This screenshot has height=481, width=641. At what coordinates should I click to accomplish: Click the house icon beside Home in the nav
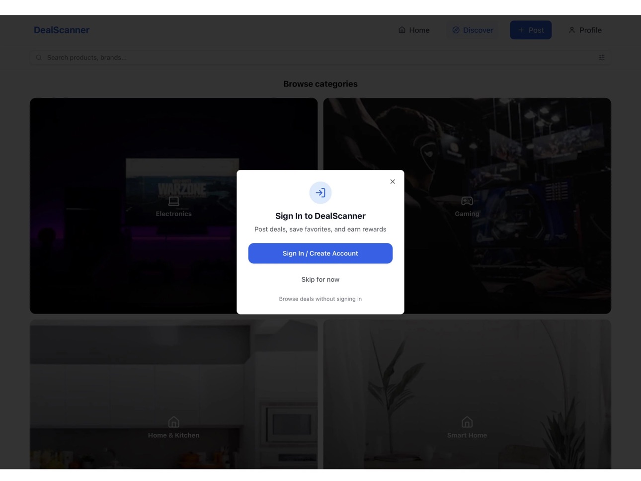click(402, 30)
